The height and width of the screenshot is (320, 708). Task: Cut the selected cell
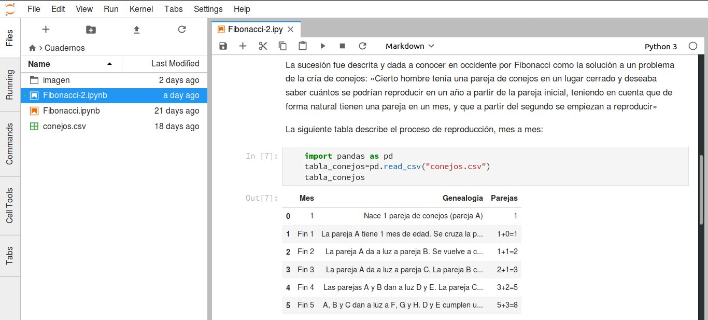tap(263, 46)
